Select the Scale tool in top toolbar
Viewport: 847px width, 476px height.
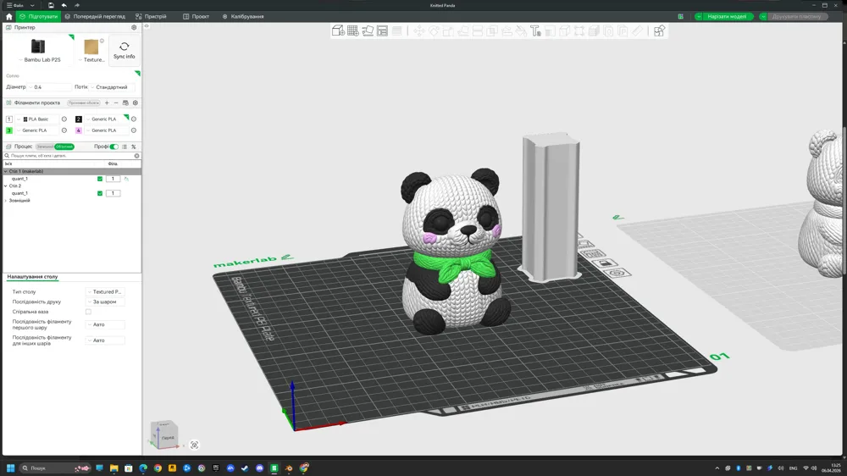pos(448,30)
